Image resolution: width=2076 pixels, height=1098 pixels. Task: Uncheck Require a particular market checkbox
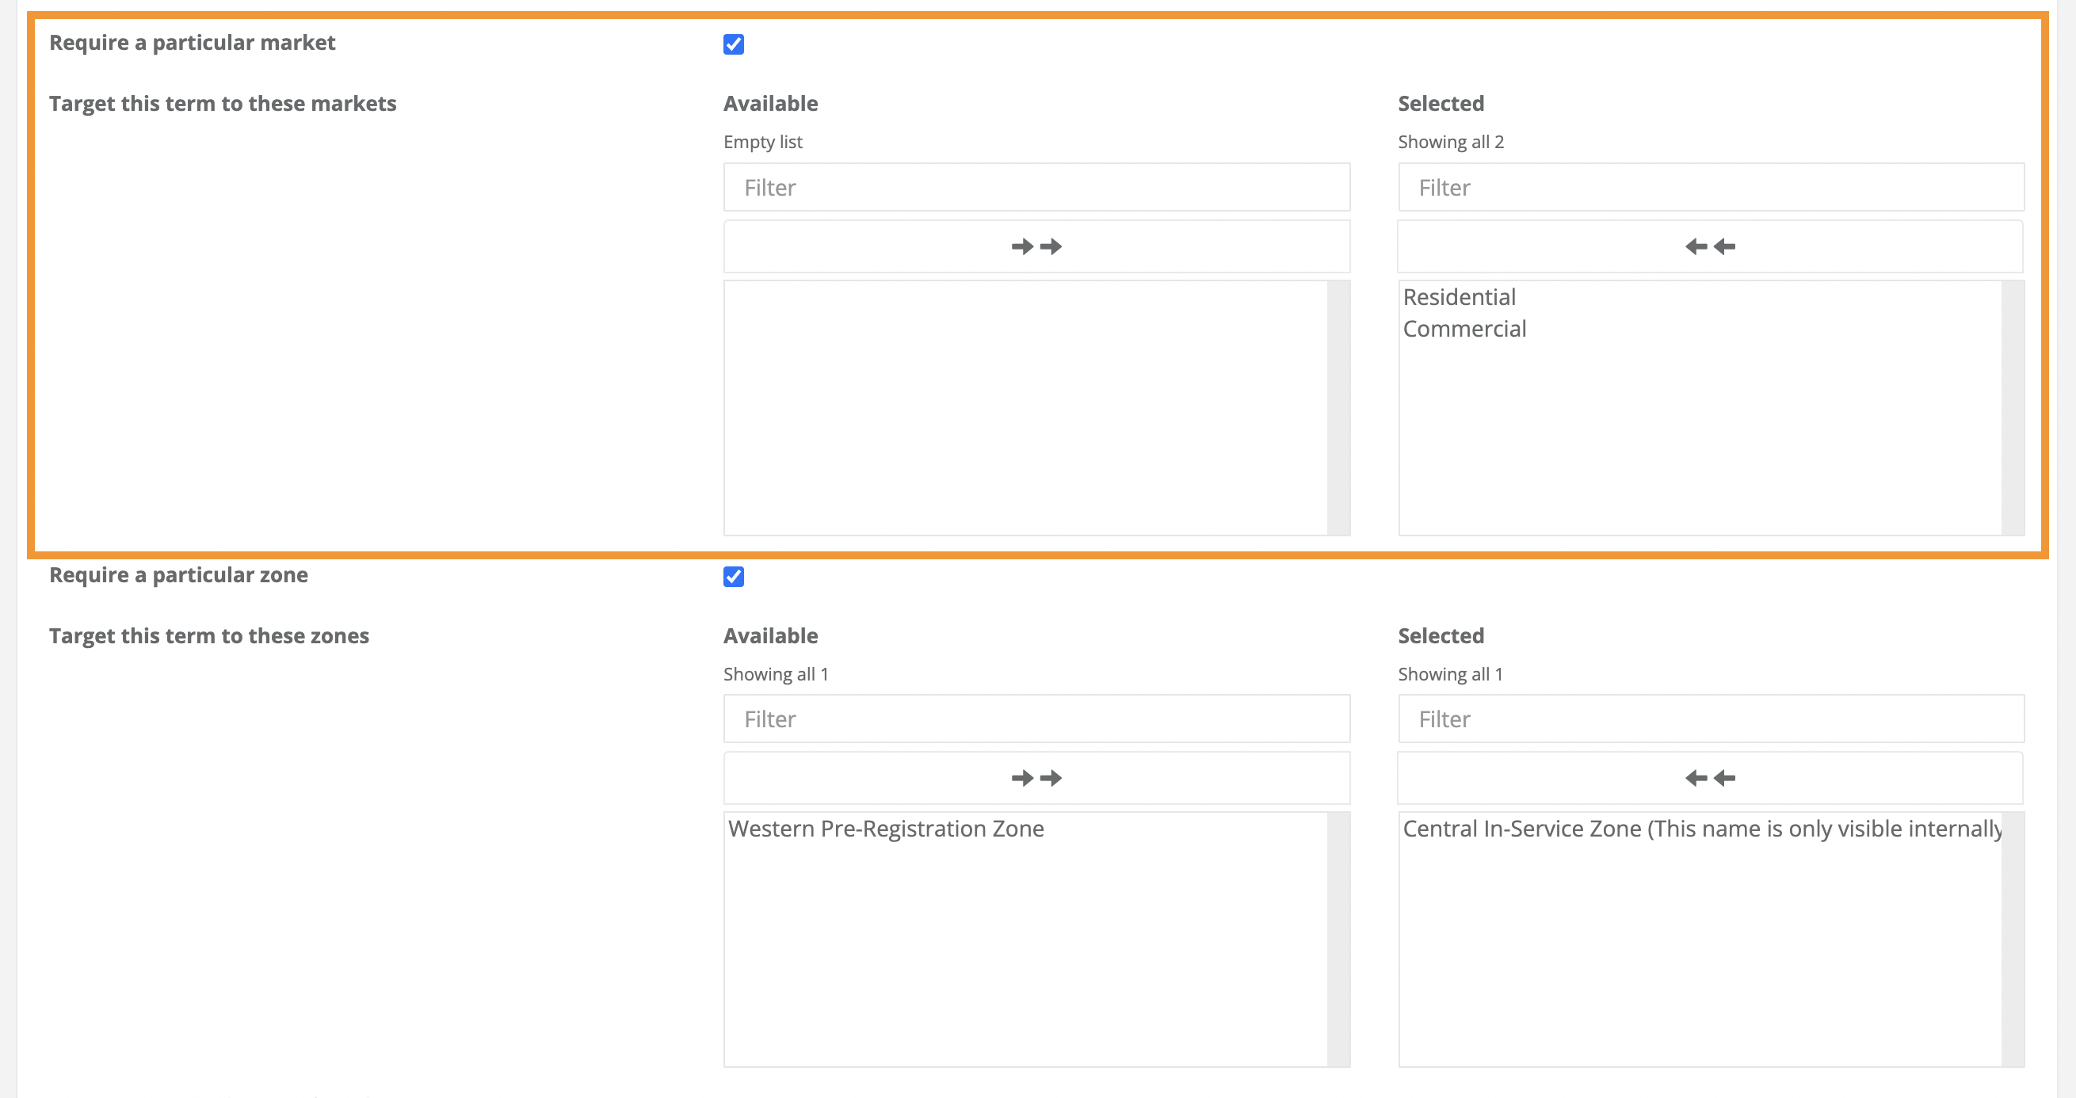click(x=734, y=44)
